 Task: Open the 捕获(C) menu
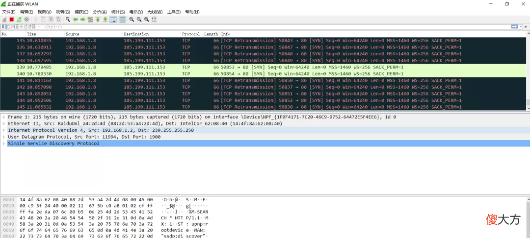(81, 12)
